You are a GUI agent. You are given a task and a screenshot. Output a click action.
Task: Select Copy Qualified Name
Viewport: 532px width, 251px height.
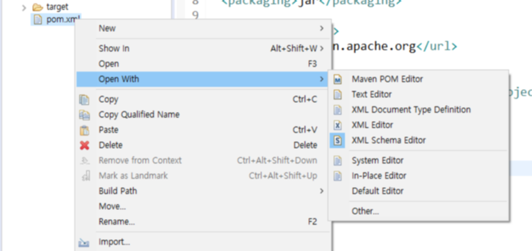point(203,115)
